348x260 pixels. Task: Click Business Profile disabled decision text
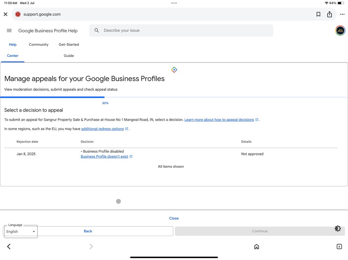[103, 151]
